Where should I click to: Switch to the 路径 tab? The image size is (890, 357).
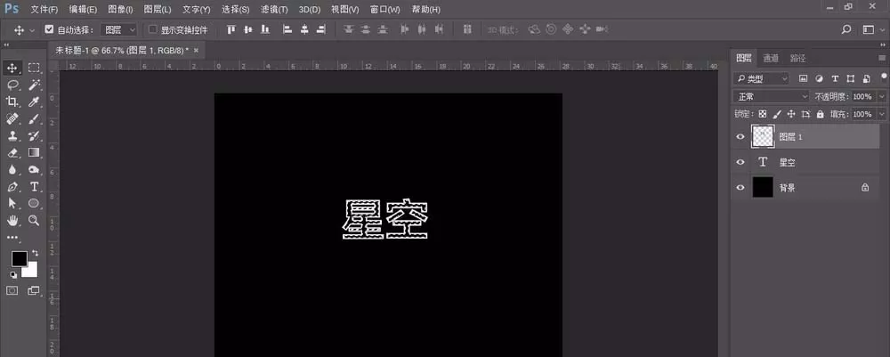pos(797,58)
